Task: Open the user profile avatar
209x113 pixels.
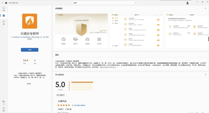Action: [x=187, y=3]
